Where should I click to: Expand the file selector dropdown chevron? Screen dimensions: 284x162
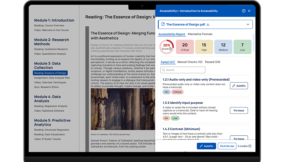(248, 25)
